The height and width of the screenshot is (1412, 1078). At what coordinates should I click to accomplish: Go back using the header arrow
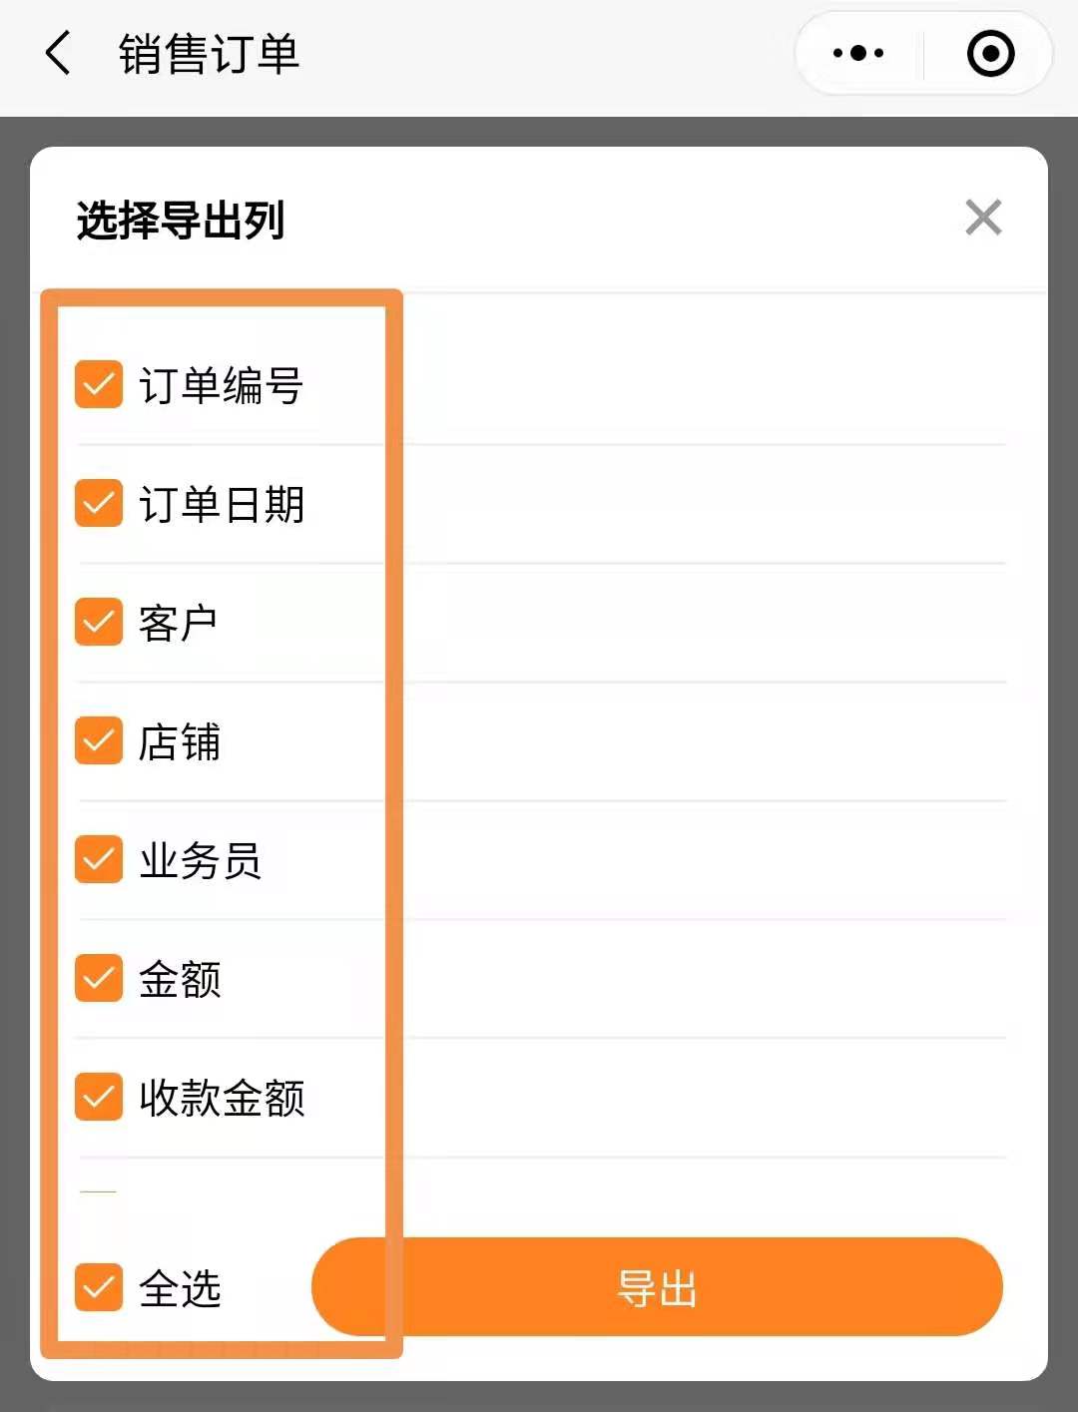(59, 53)
